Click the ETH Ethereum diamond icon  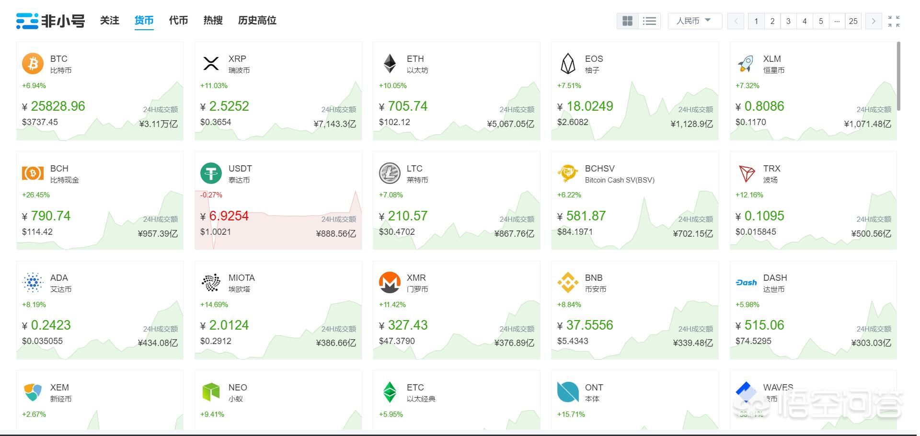click(x=390, y=63)
